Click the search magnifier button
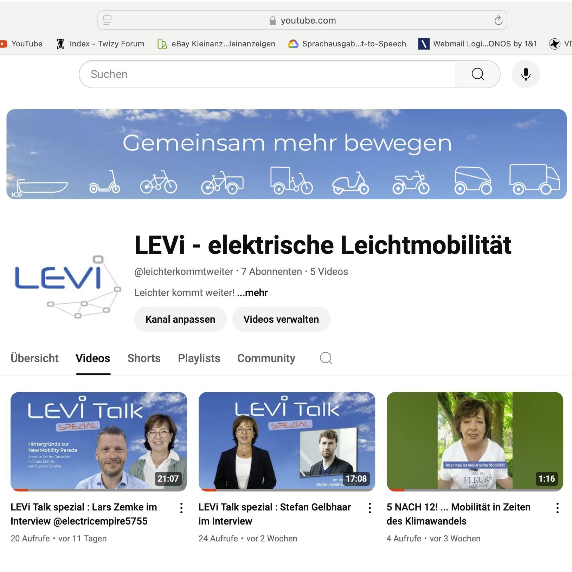The image size is (572, 572). pos(478,74)
